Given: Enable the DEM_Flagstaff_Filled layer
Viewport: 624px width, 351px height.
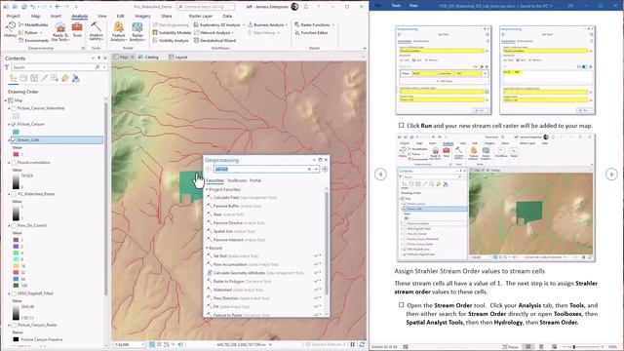Looking at the screenshot, I should coord(14,293).
